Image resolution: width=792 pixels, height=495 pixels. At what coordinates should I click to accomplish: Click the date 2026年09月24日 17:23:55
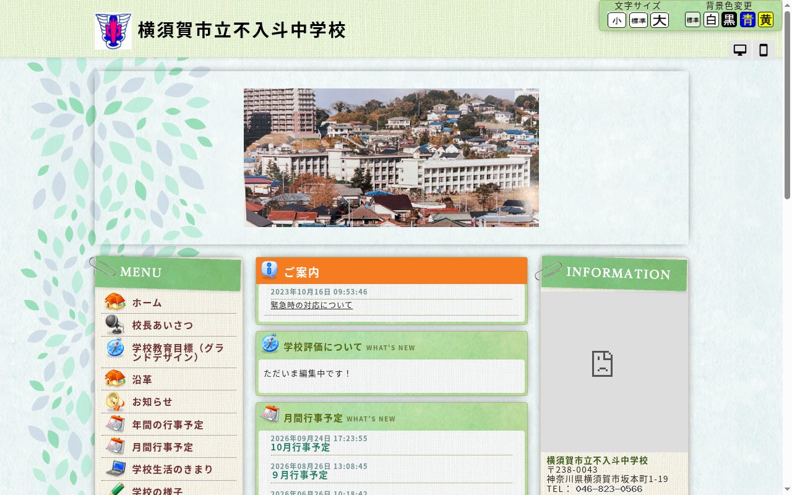click(319, 438)
